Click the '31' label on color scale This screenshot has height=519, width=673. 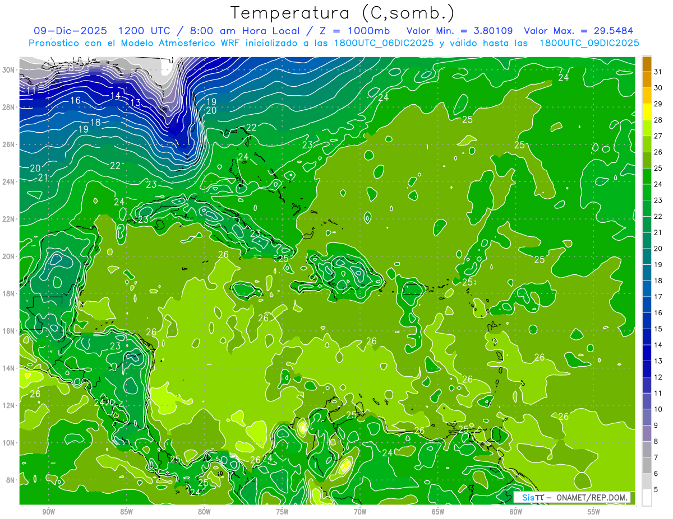pyautogui.click(x=658, y=72)
